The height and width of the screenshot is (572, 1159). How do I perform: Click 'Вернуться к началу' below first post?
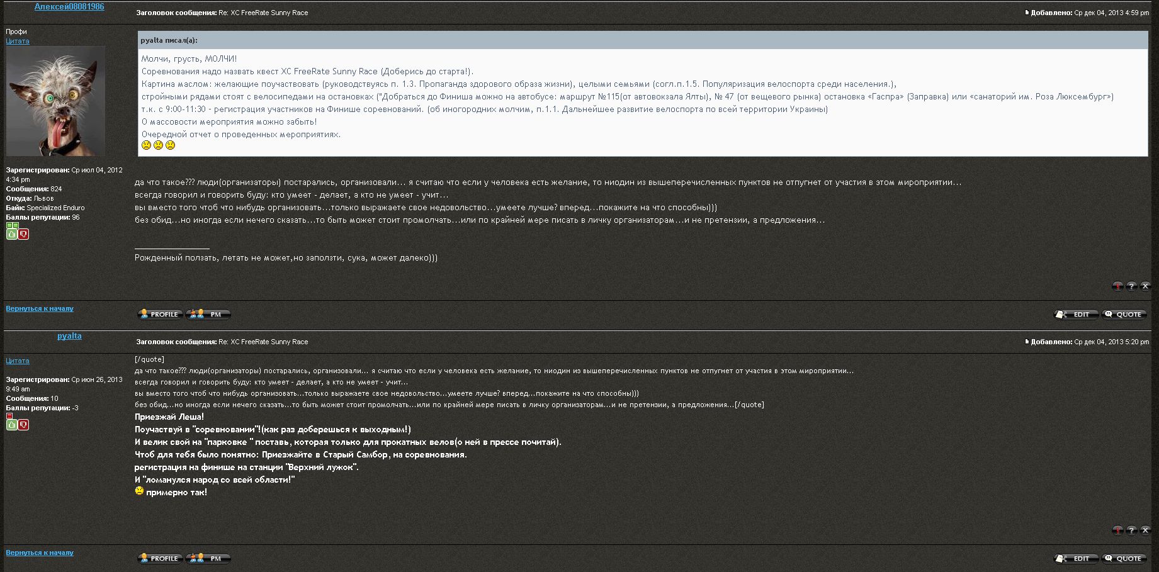pyautogui.click(x=40, y=308)
